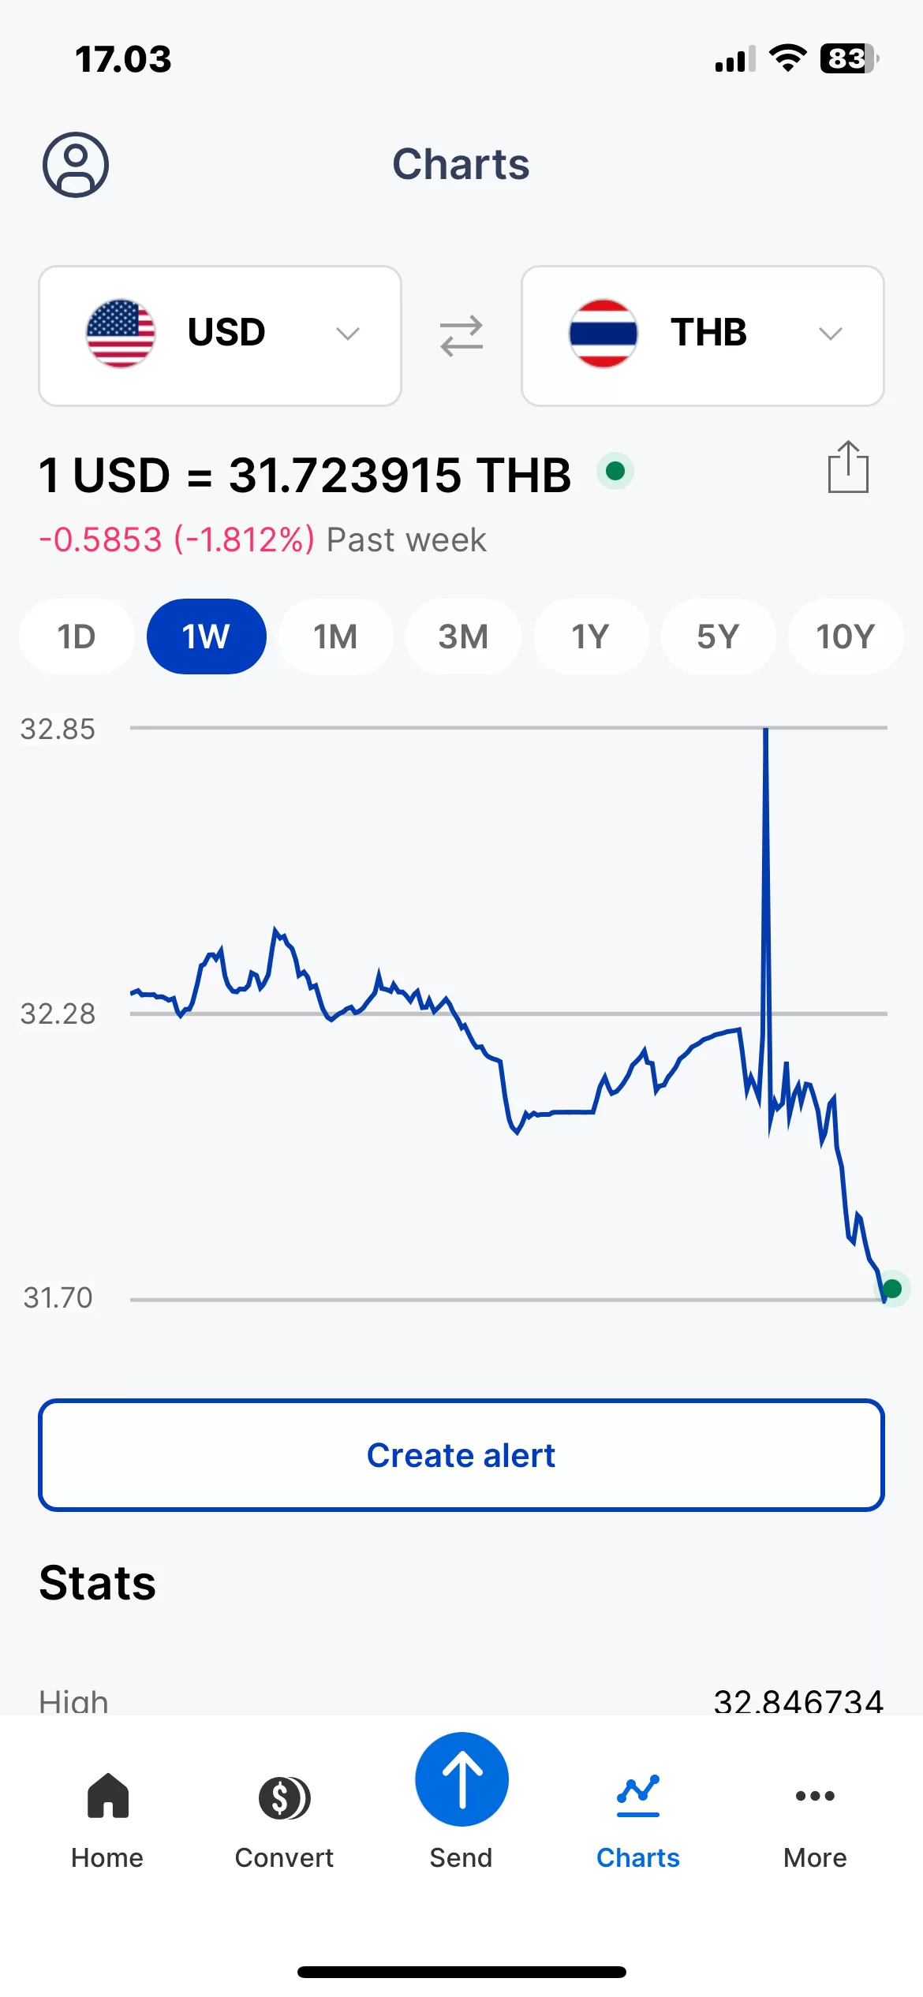Image resolution: width=923 pixels, height=1997 pixels.
Task: Swap USD and THB currencies
Action: pyautogui.click(x=461, y=336)
